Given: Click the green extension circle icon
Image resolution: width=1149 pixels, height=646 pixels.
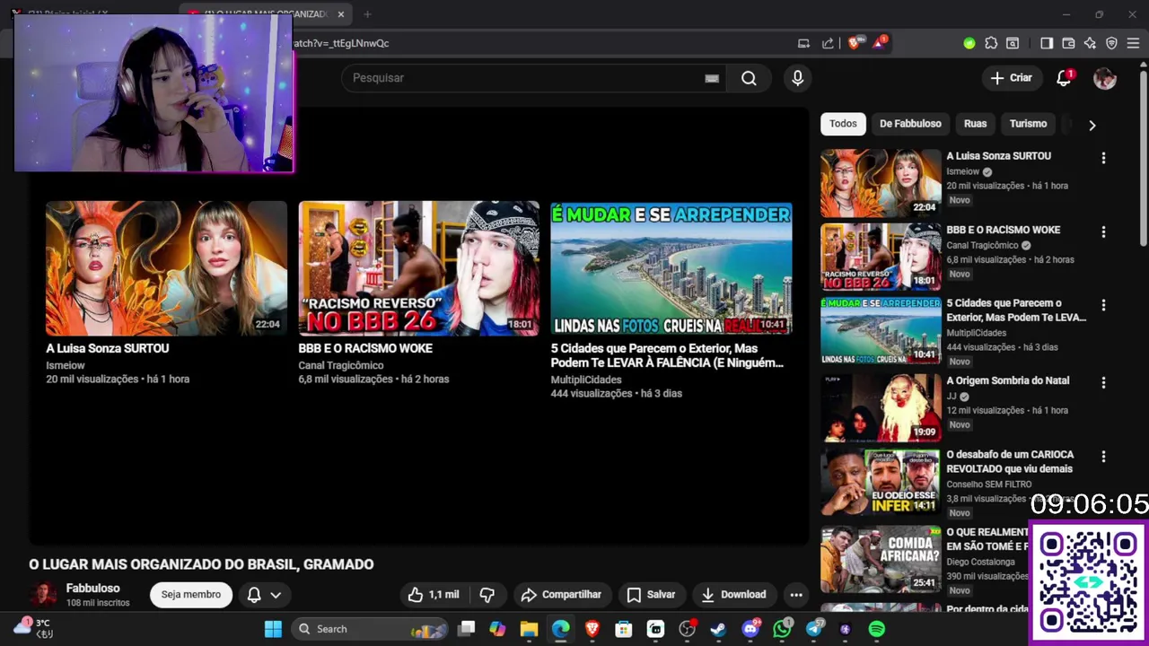Looking at the screenshot, I should [969, 43].
